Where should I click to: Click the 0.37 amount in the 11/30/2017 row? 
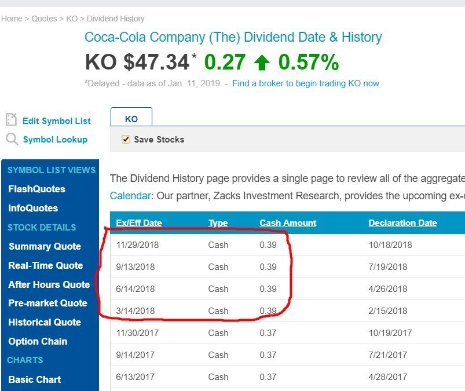tap(268, 332)
